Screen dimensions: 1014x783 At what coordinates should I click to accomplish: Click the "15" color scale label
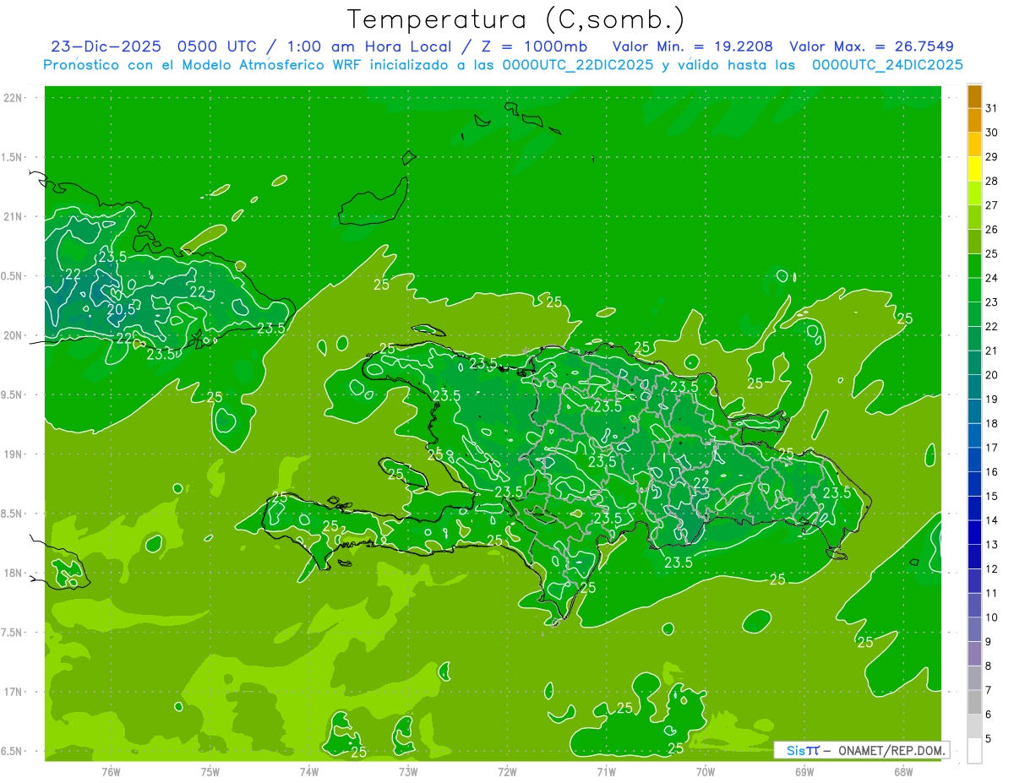click(x=992, y=497)
